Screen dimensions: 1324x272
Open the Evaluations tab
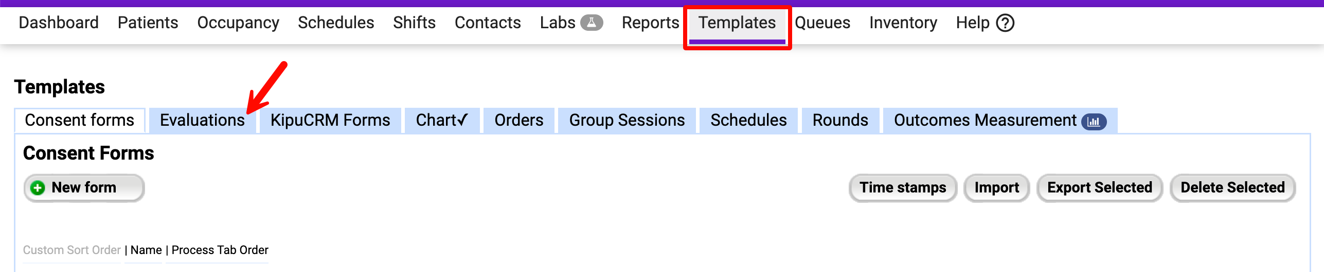(x=202, y=121)
